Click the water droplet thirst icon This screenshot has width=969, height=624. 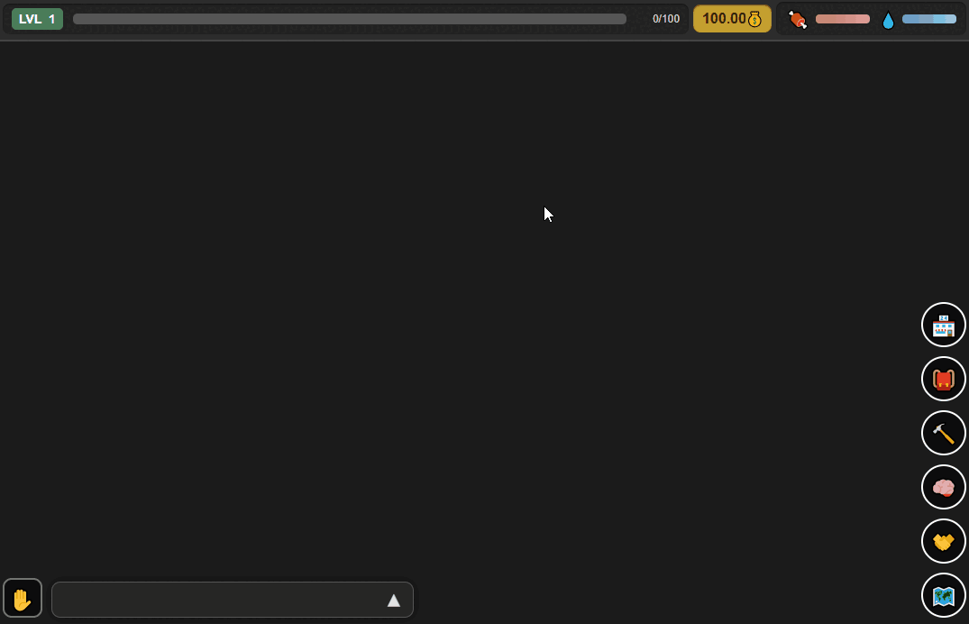point(888,21)
